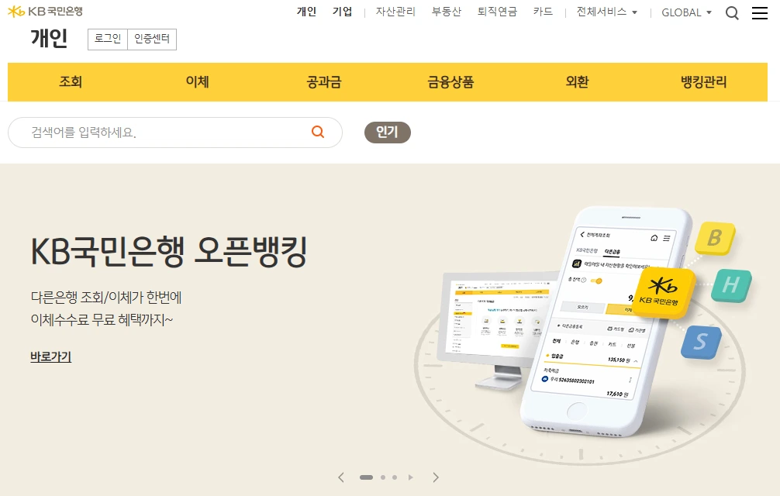Expand the 전체서비스 dropdown
Screen dimensions: 780x496
[606, 12]
